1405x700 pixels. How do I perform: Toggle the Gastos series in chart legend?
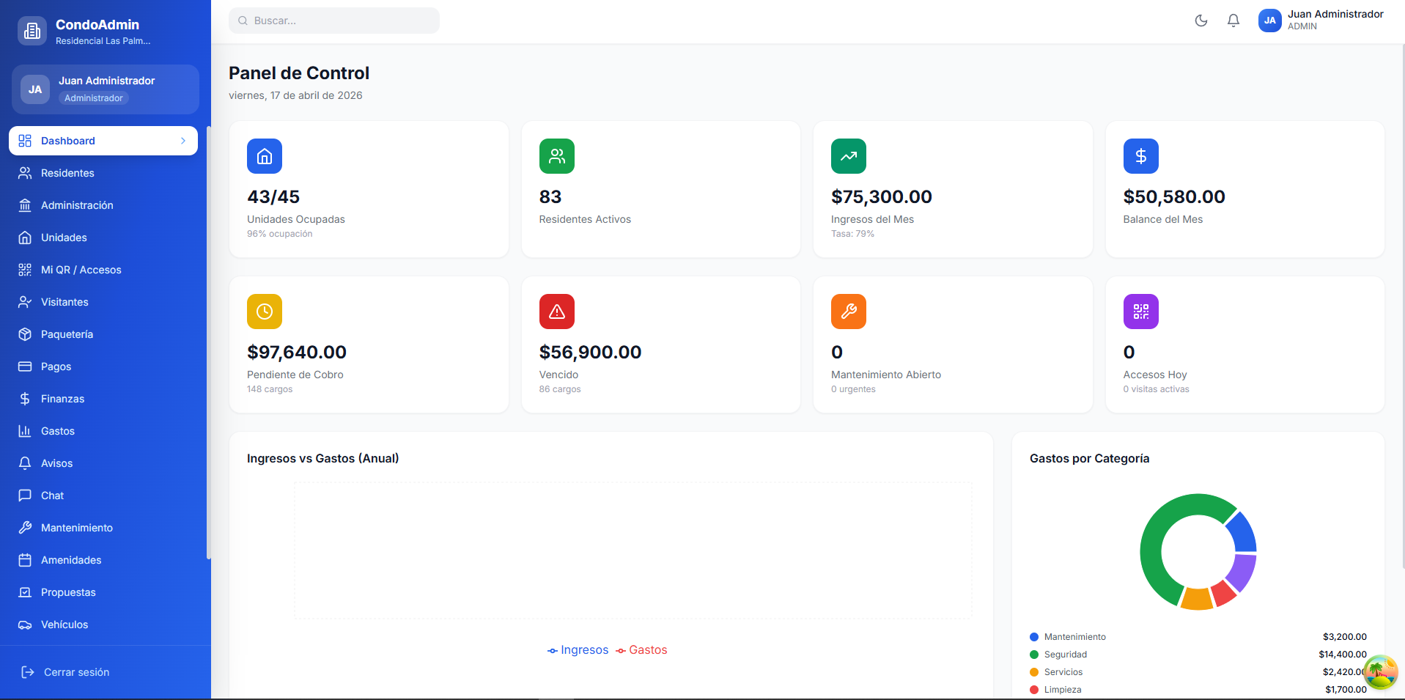click(x=642, y=650)
